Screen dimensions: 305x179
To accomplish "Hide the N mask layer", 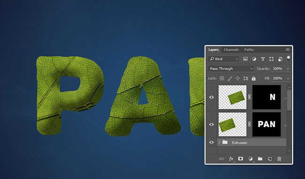I will 212,97.
